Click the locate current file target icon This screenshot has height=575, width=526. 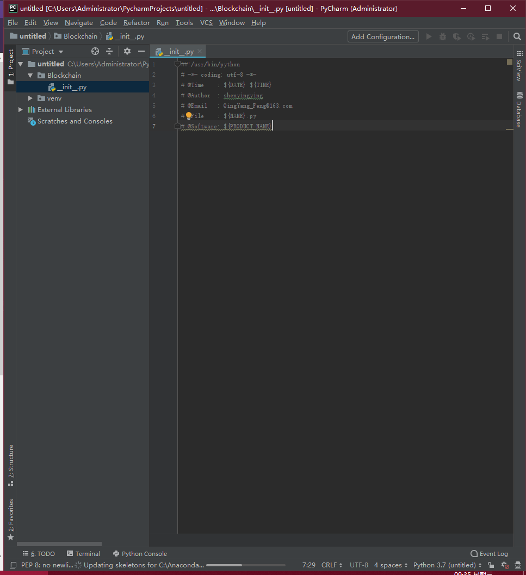point(95,51)
